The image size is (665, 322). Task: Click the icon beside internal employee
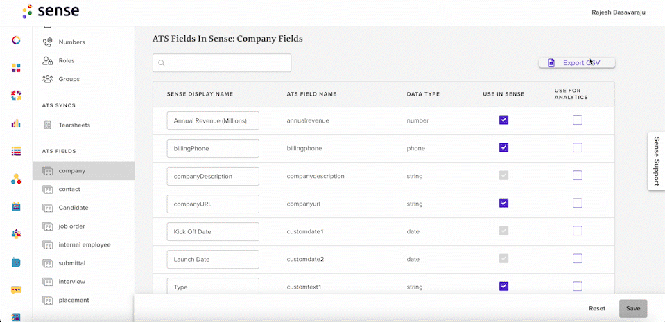click(x=47, y=244)
